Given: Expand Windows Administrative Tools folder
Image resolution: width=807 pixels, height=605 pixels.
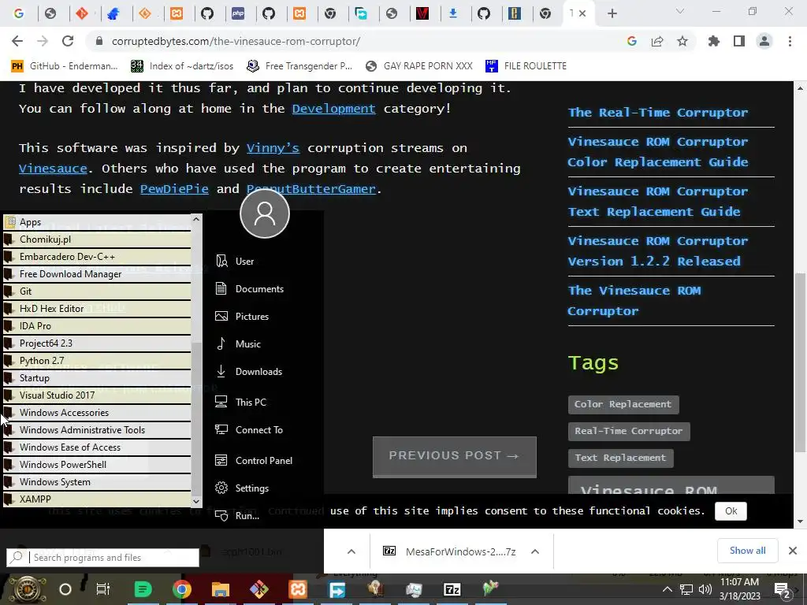Looking at the screenshot, I should pos(97,430).
